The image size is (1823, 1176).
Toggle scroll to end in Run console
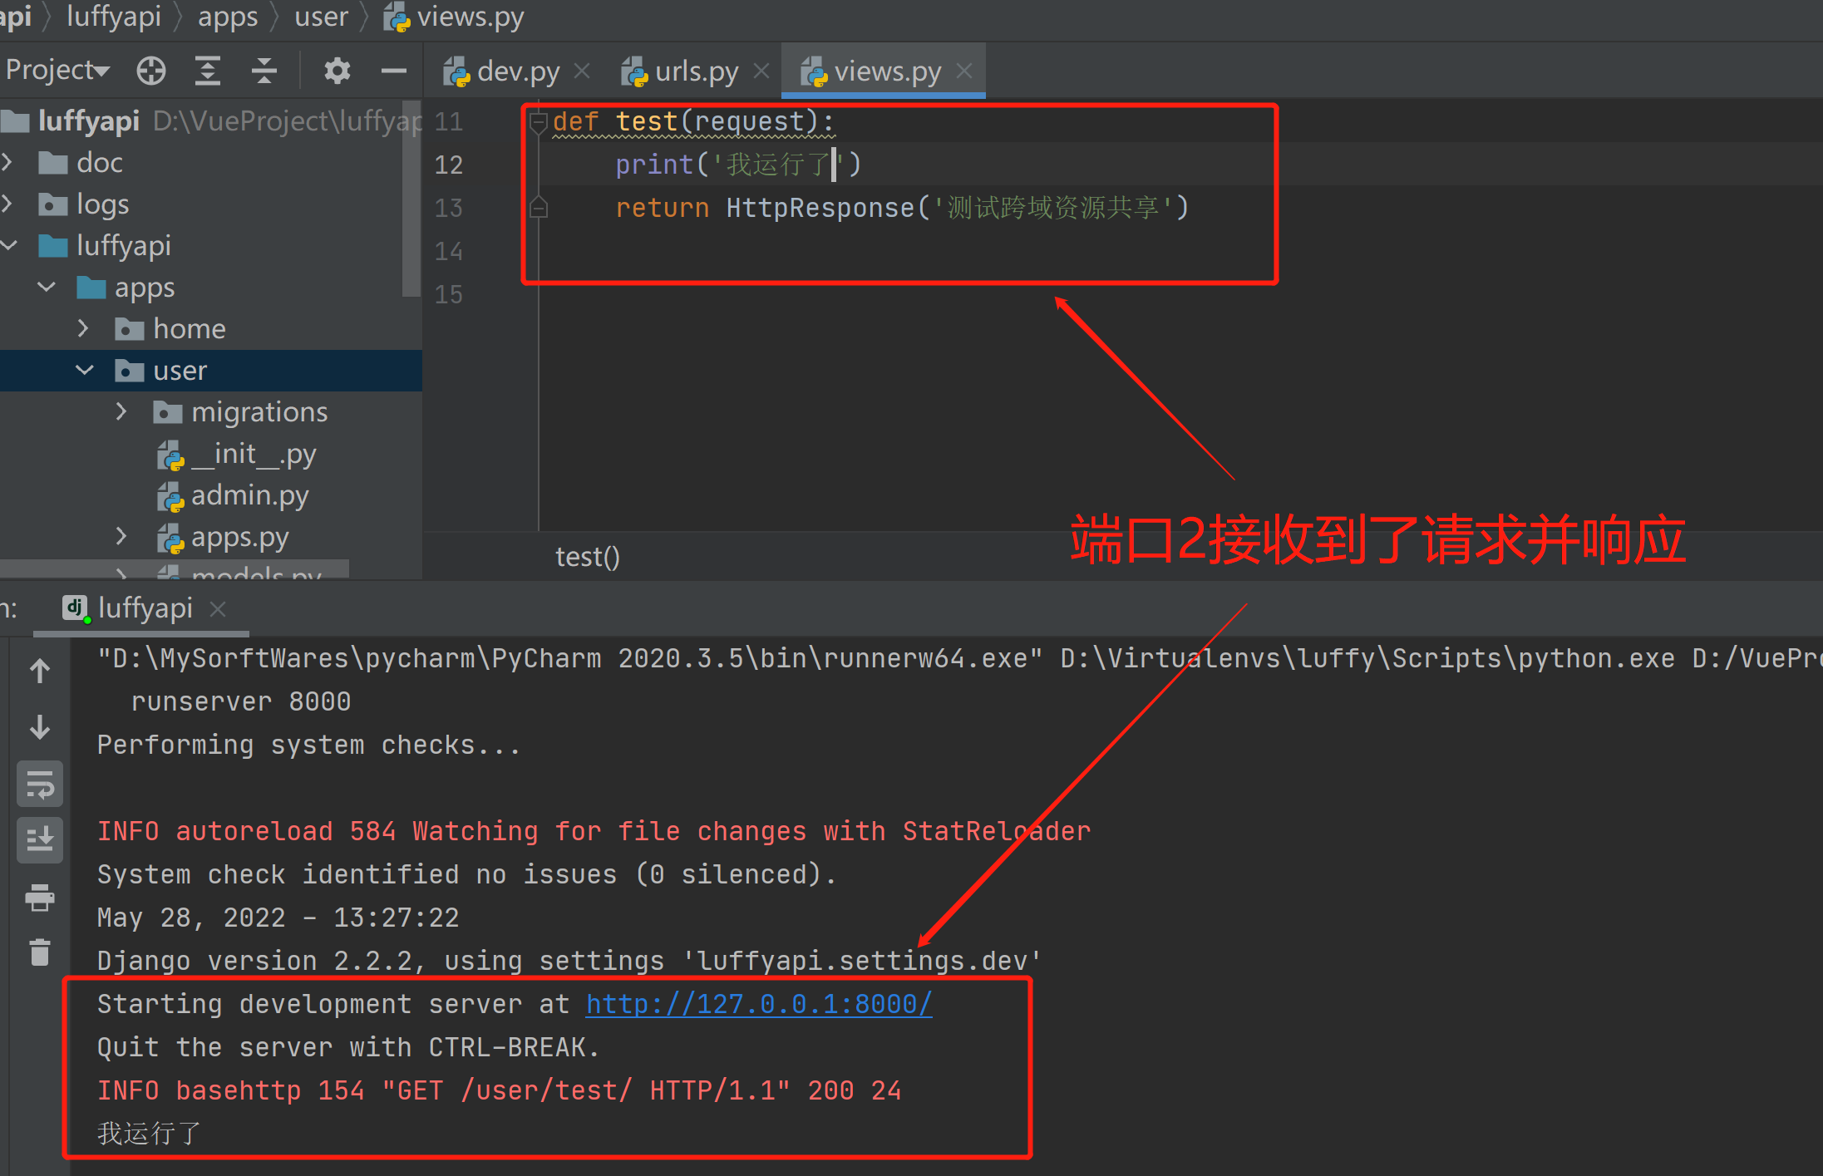(40, 839)
